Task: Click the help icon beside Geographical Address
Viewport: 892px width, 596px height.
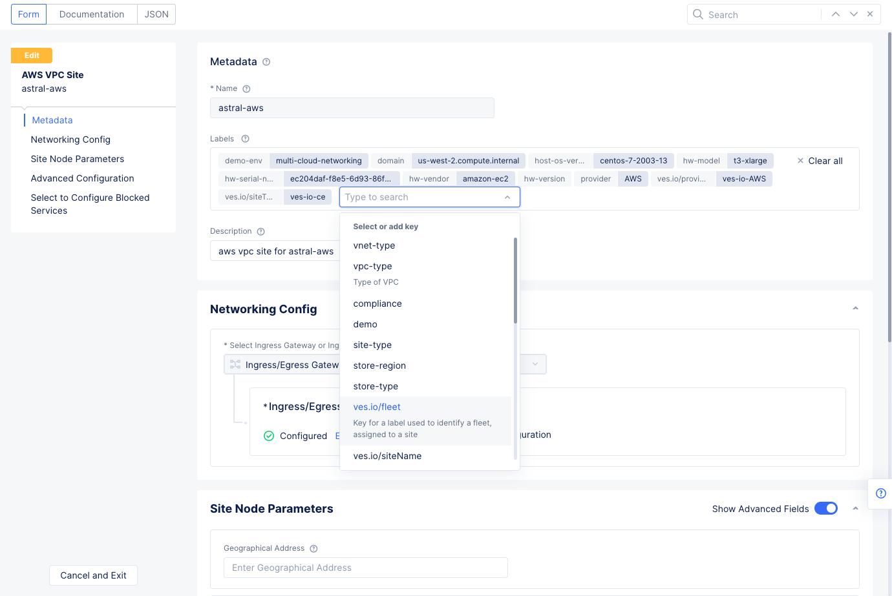Action: coord(313,548)
